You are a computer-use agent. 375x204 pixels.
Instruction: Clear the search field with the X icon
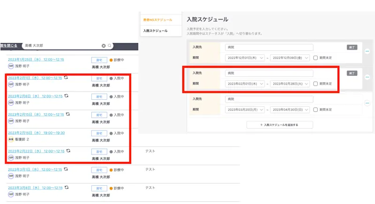(x=104, y=46)
